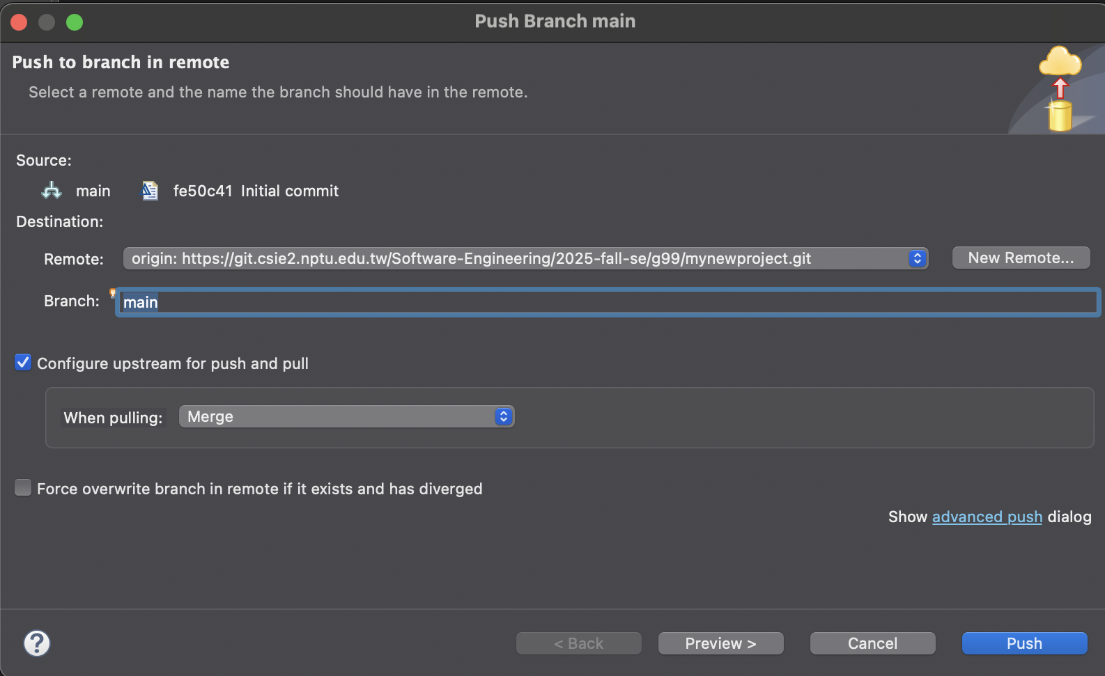Go to Preview > step
This screenshot has height=676, width=1105.
[720, 643]
